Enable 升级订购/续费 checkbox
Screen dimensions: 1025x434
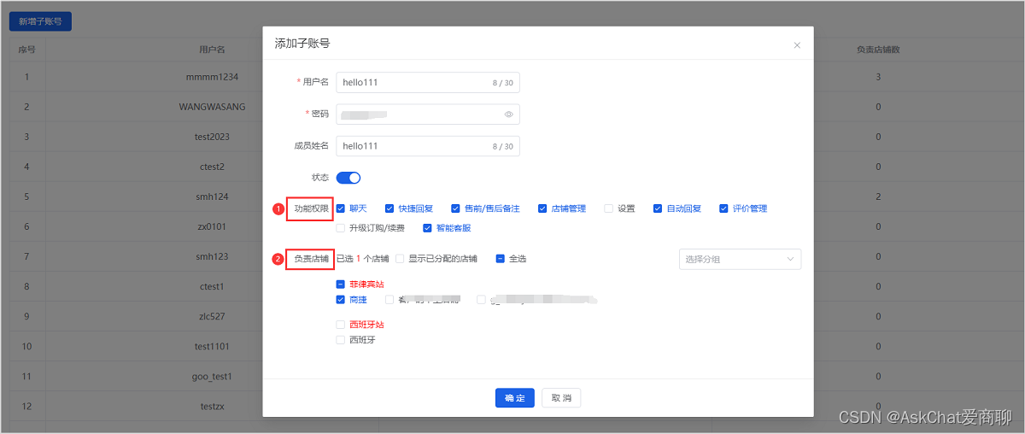click(x=341, y=228)
